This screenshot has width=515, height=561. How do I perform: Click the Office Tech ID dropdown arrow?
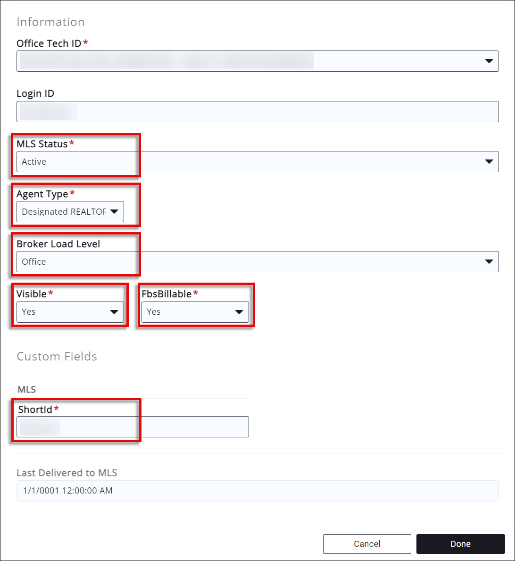489,61
